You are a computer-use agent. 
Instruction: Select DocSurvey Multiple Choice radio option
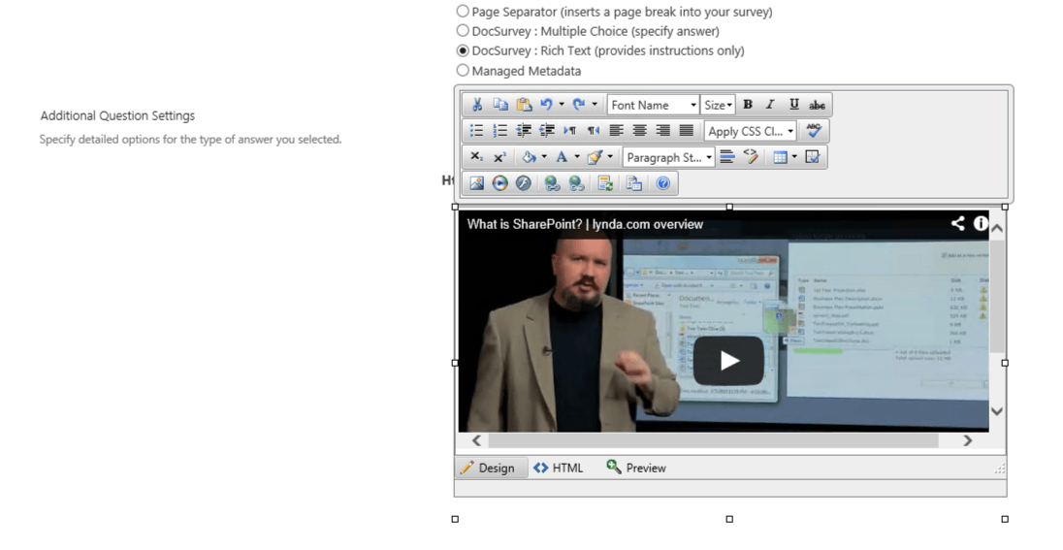pyautogui.click(x=463, y=30)
